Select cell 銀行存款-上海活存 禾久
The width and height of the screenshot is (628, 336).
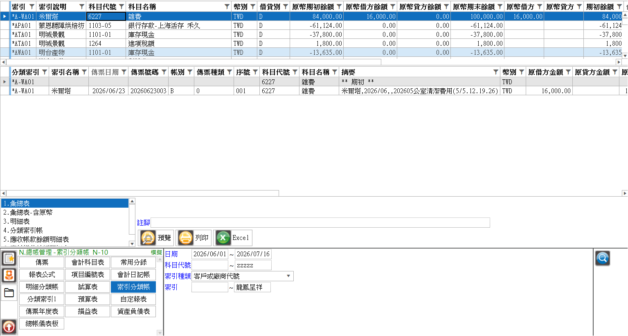[179, 25]
